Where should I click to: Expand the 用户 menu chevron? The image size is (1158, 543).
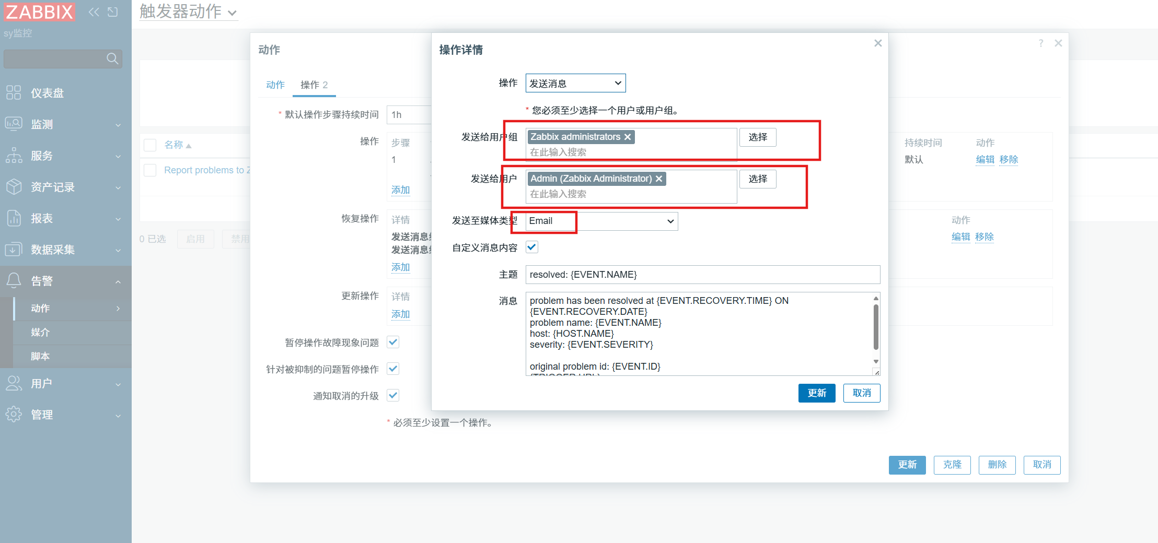click(x=118, y=384)
